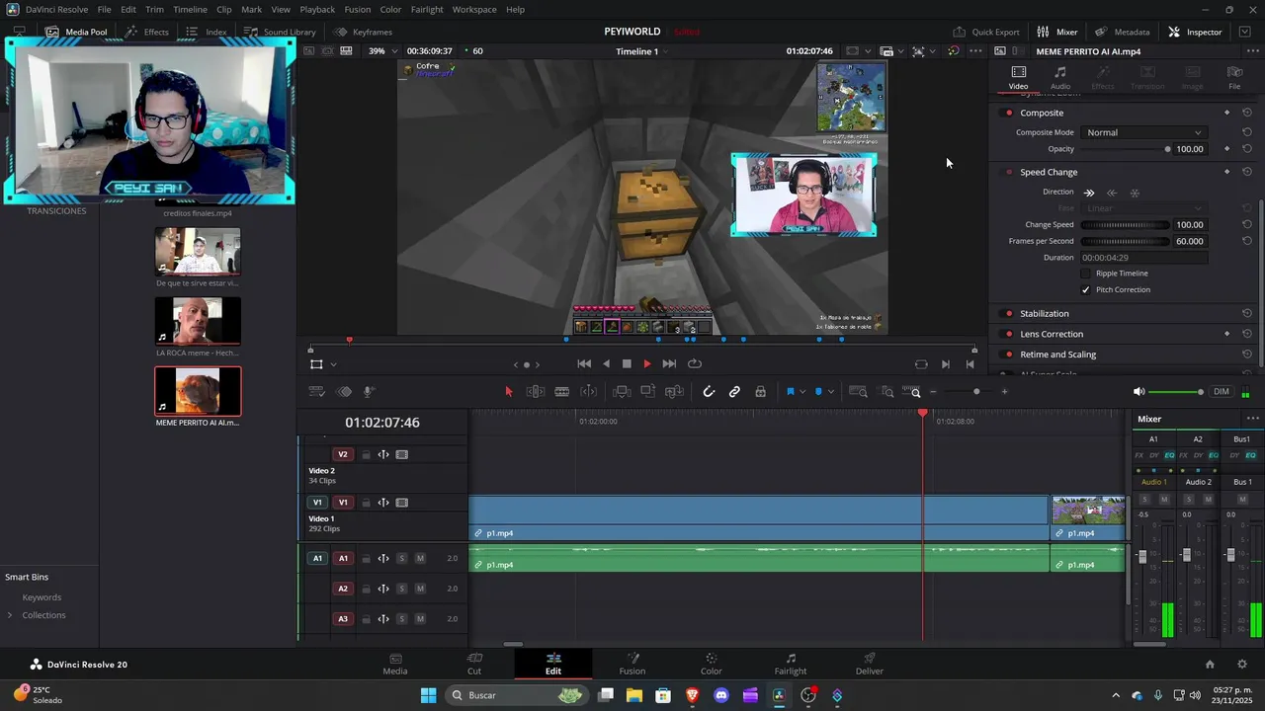Activate Trim Edit Mode tool
The height and width of the screenshot is (711, 1265).
tap(536, 392)
